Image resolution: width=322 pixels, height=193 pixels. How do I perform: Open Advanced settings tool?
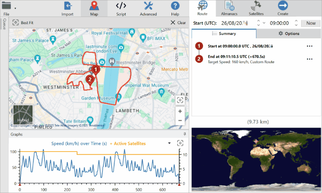148,8
